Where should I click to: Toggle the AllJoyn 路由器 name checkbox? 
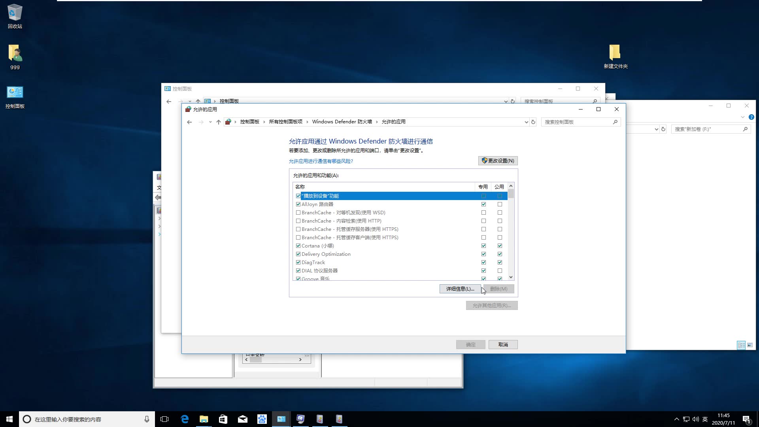(298, 204)
